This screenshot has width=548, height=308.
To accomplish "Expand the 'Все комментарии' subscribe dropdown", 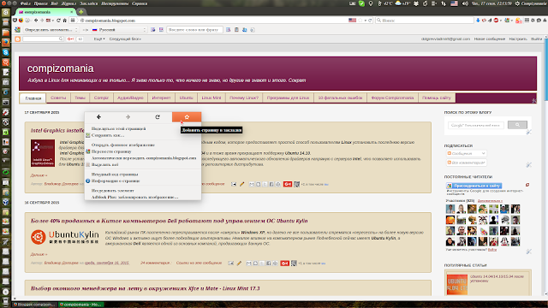I will (x=466, y=163).
